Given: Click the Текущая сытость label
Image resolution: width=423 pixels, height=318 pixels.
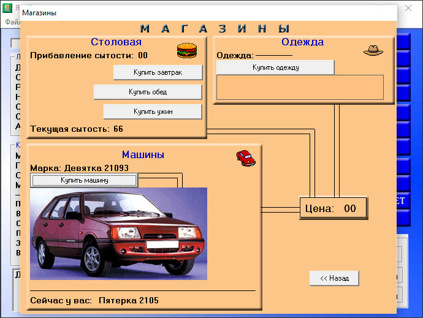Looking at the screenshot, I should [x=77, y=129].
